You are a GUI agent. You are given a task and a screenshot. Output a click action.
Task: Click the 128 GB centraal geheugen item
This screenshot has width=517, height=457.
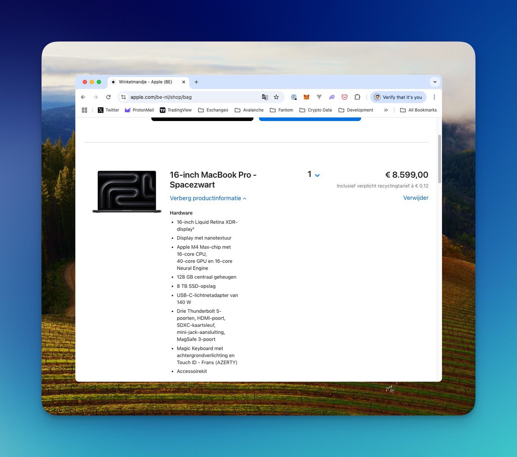tap(206, 277)
